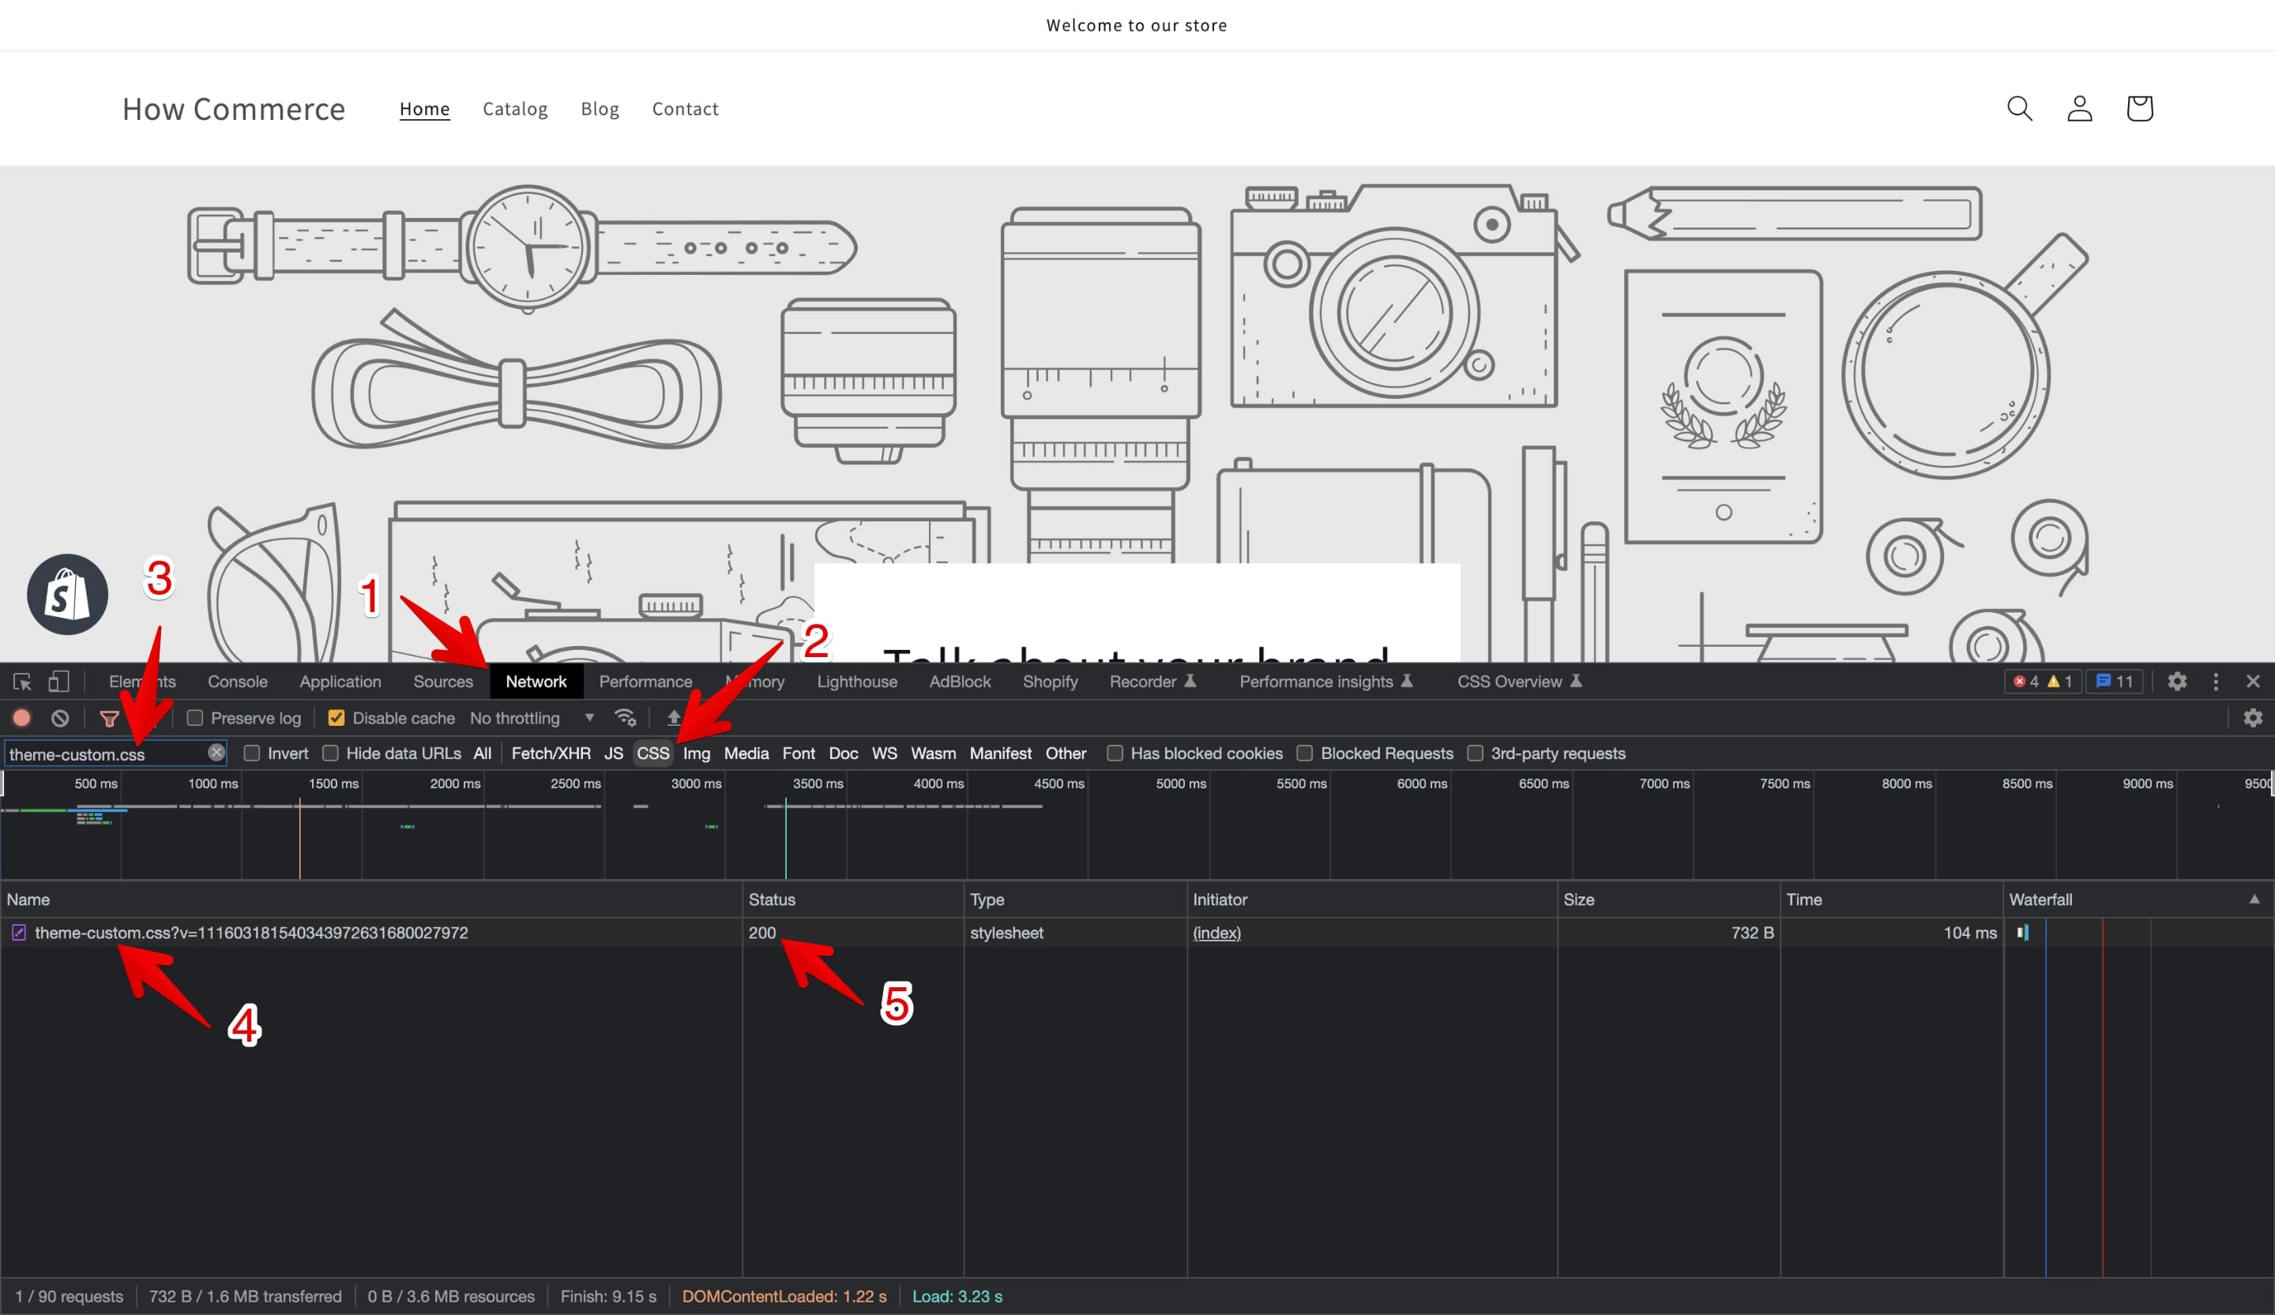This screenshot has height=1315, width=2275.
Task: Open the No throttling dropdown
Action: tap(532, 719)
